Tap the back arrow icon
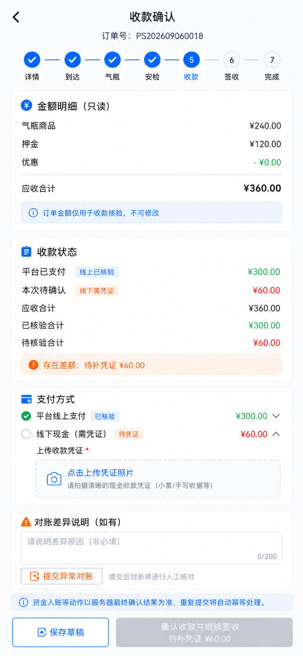303x656 pixels. click(x=16, y=17)
